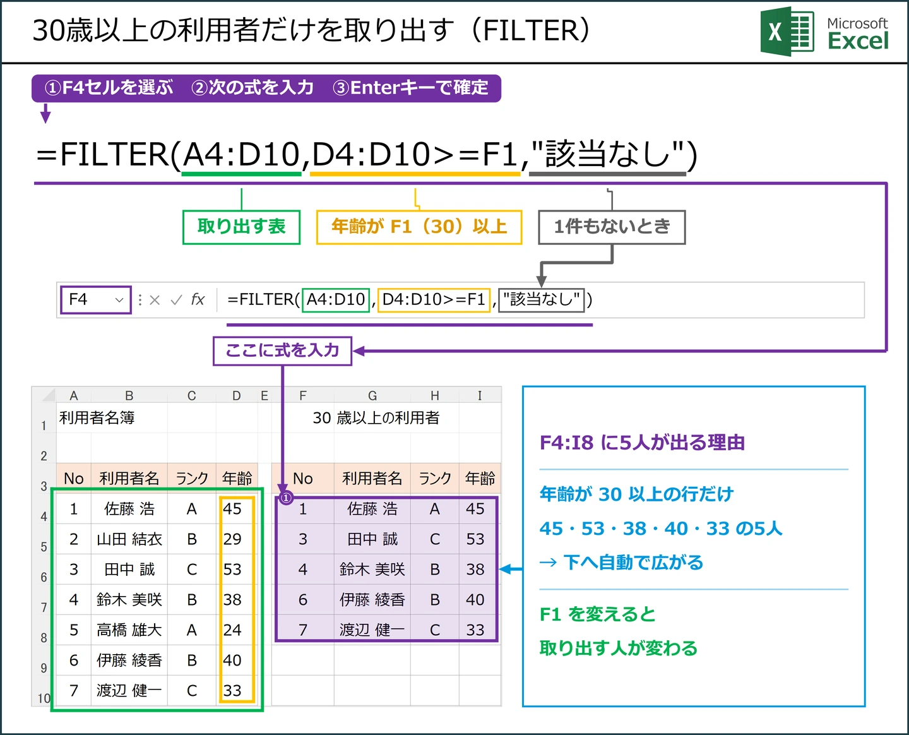Image resolution: width=909 pixels, height=735 pixels.
Task: Click cell F4 containing 1
Action: [303, 509]
